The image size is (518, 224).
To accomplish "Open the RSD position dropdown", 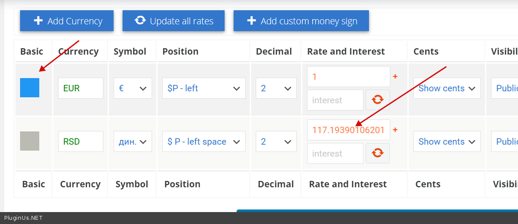I will coord(204,142).
